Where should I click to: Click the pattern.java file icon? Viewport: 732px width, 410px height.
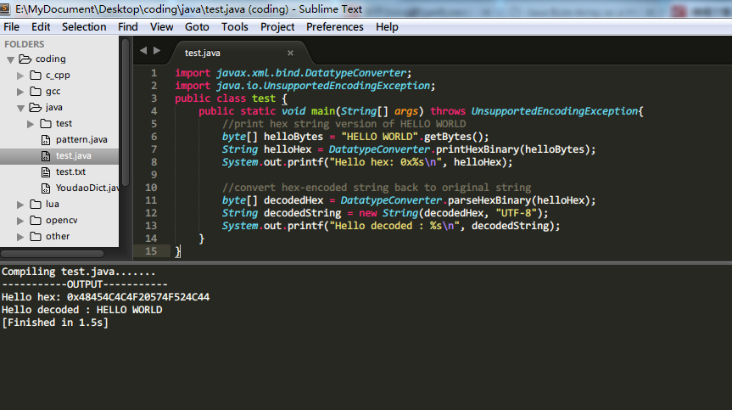47,139
